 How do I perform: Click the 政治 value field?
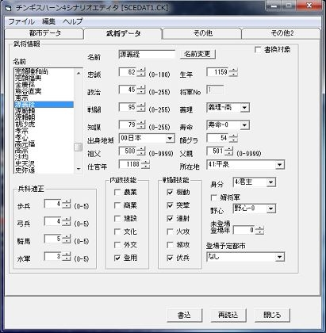coord(128,90)
